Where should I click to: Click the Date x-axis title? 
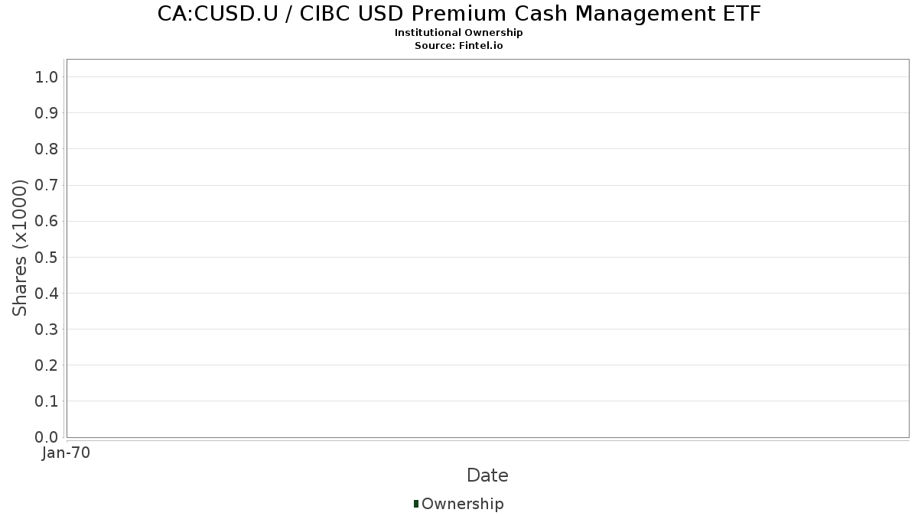[487, 475]
